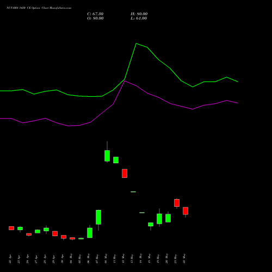
Task: Select the red candlestick for 22 Apr
Action: pyautogui.click(x=11, y=228)
